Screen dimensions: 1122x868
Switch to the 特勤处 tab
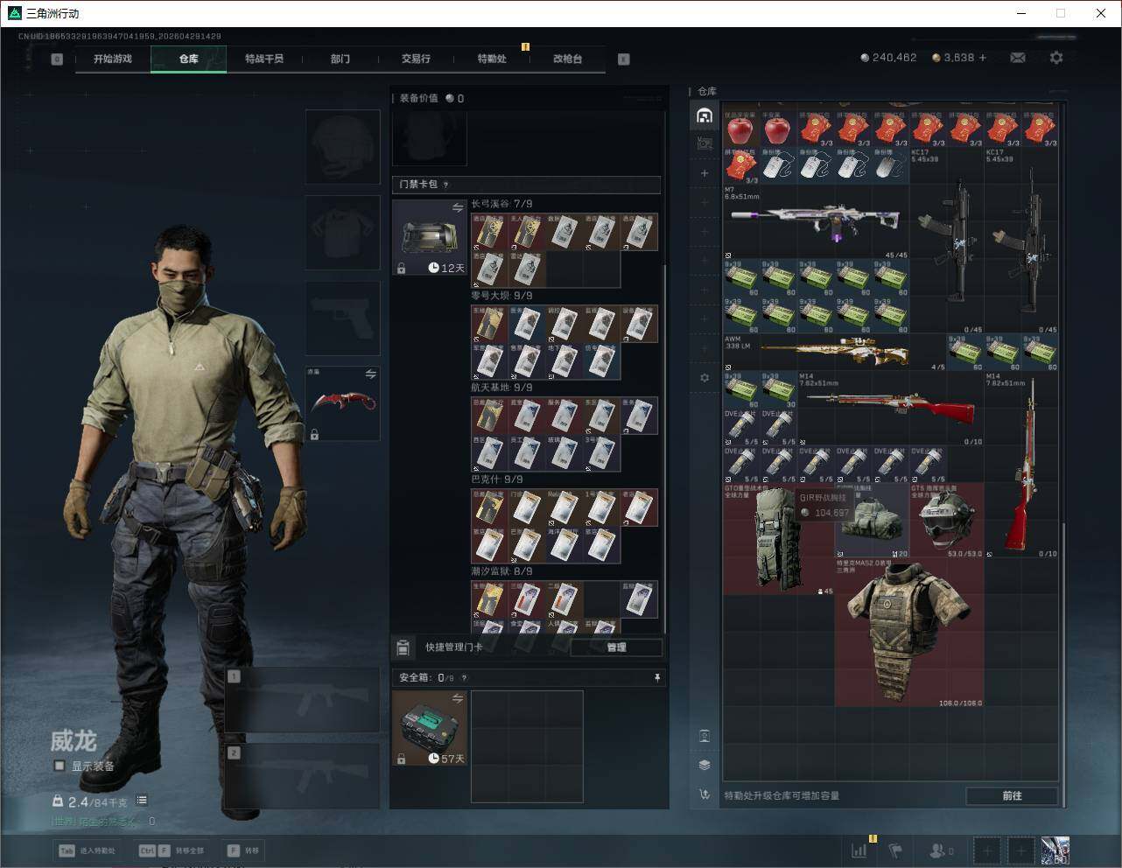(x=492, y=59)
